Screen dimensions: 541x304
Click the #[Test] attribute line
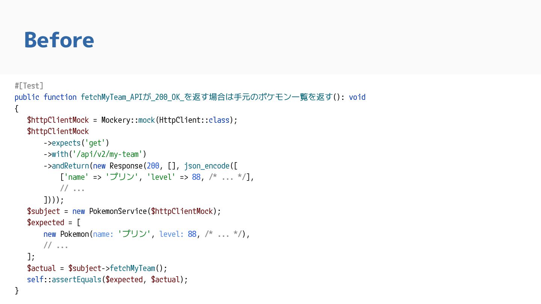pos(29,86)
